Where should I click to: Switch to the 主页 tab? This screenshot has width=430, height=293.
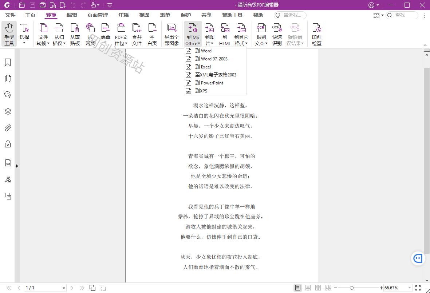[x=30, y=15]
